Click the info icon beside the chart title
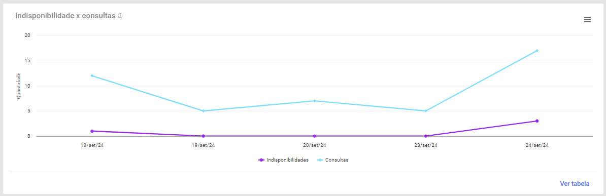This screenshot has height=196, width=606. [x=120, y=16]
